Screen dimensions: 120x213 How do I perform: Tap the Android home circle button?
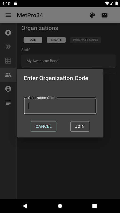pyautogui.click(x=60, y=206)
